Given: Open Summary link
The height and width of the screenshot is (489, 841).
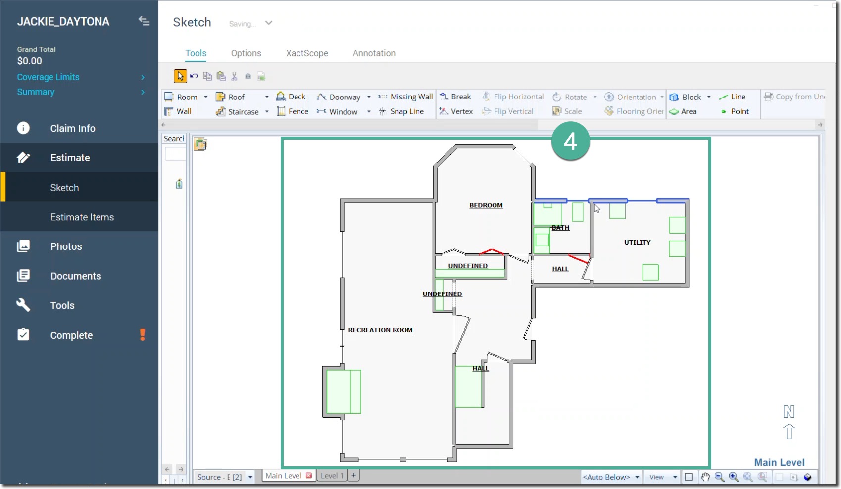Looking at the screenshot, I should (x=36, y=92).
